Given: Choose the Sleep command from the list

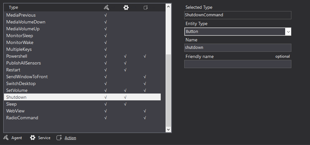Looking at the screenshot, I should [x=11, y=104].
